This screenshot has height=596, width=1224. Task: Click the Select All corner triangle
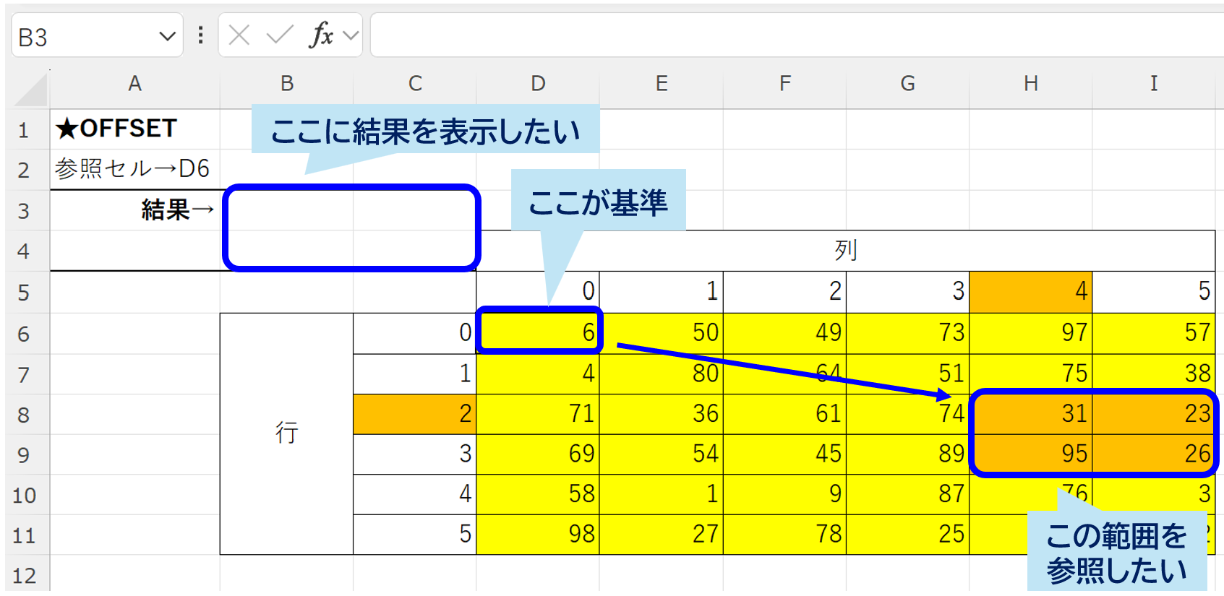[32, 90]
